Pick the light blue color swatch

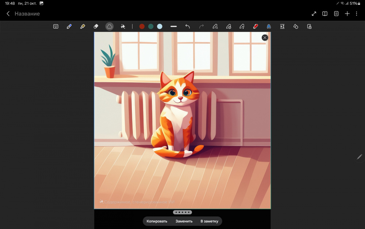(x=160, y=26)
